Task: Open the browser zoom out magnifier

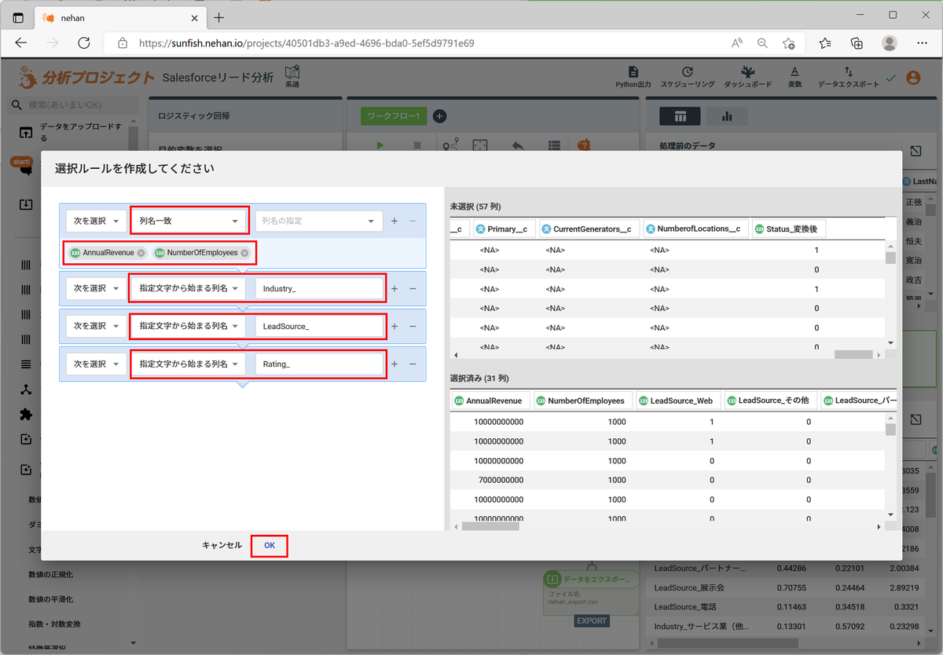Action: [x=762, y=43]
